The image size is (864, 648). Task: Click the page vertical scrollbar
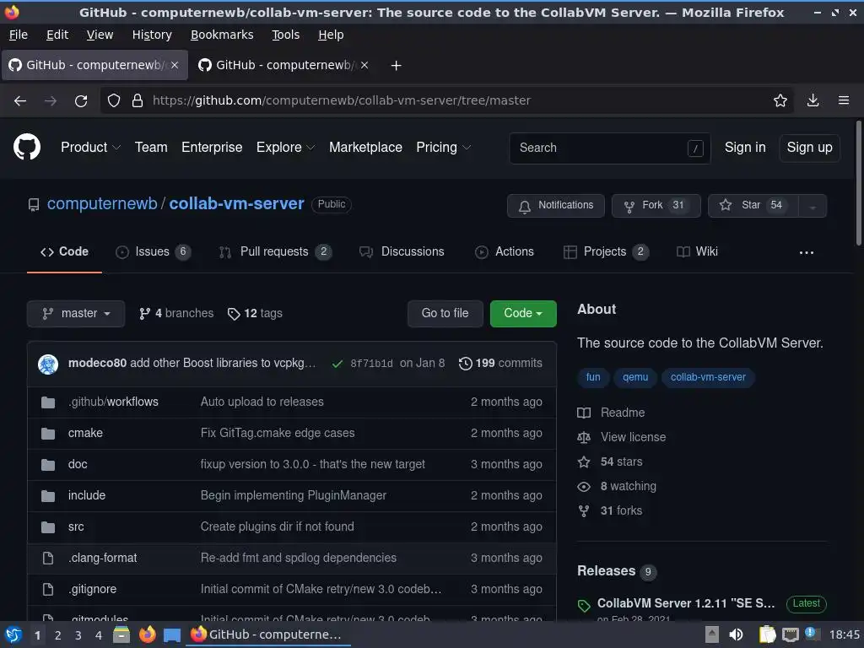click(858, 183)
